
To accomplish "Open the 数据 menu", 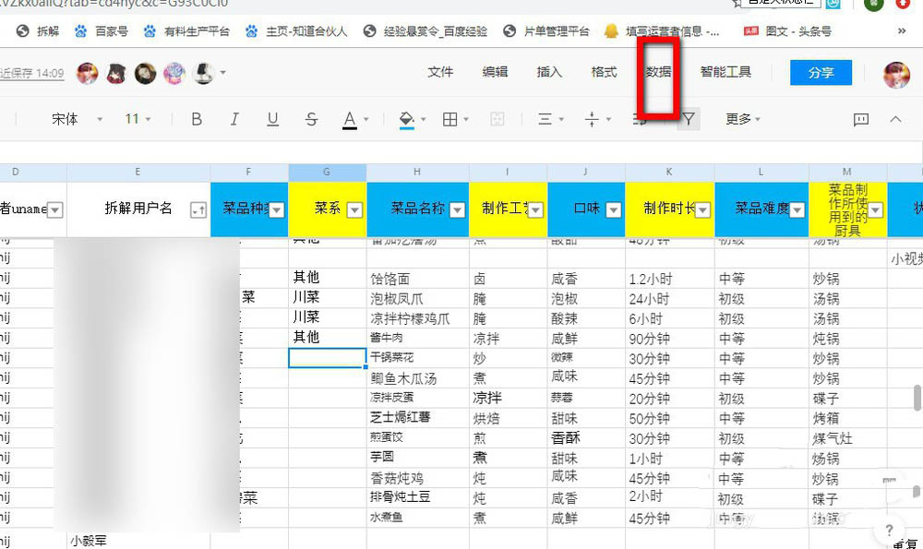I will click(658, 72).
